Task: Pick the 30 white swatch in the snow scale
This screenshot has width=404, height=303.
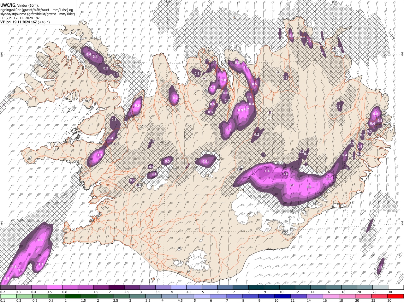Action: pos(396,288)
